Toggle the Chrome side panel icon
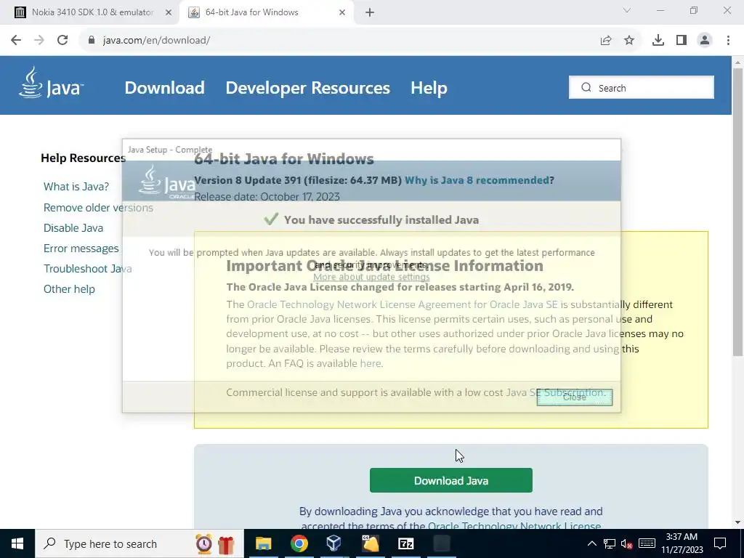 pos(682,41)
